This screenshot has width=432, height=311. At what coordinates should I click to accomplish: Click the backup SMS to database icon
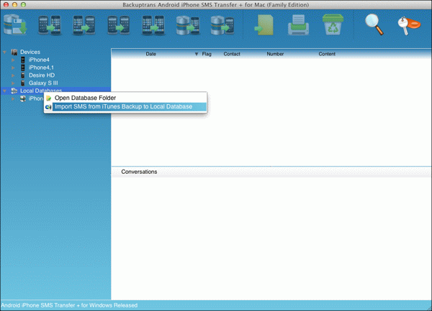pyautogui.click(x=15, y=24)
